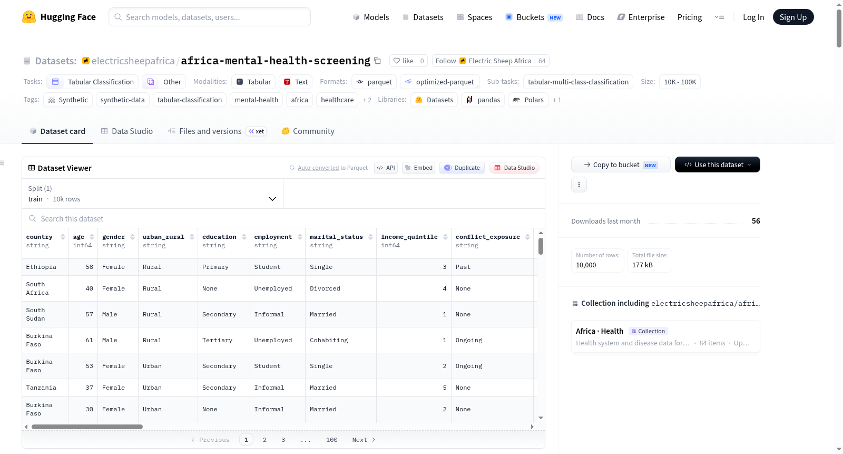The height and width of the screenshot is (454, 843).
Task: Click in the Search this dataset field
Action: click(x=283, y=218)
